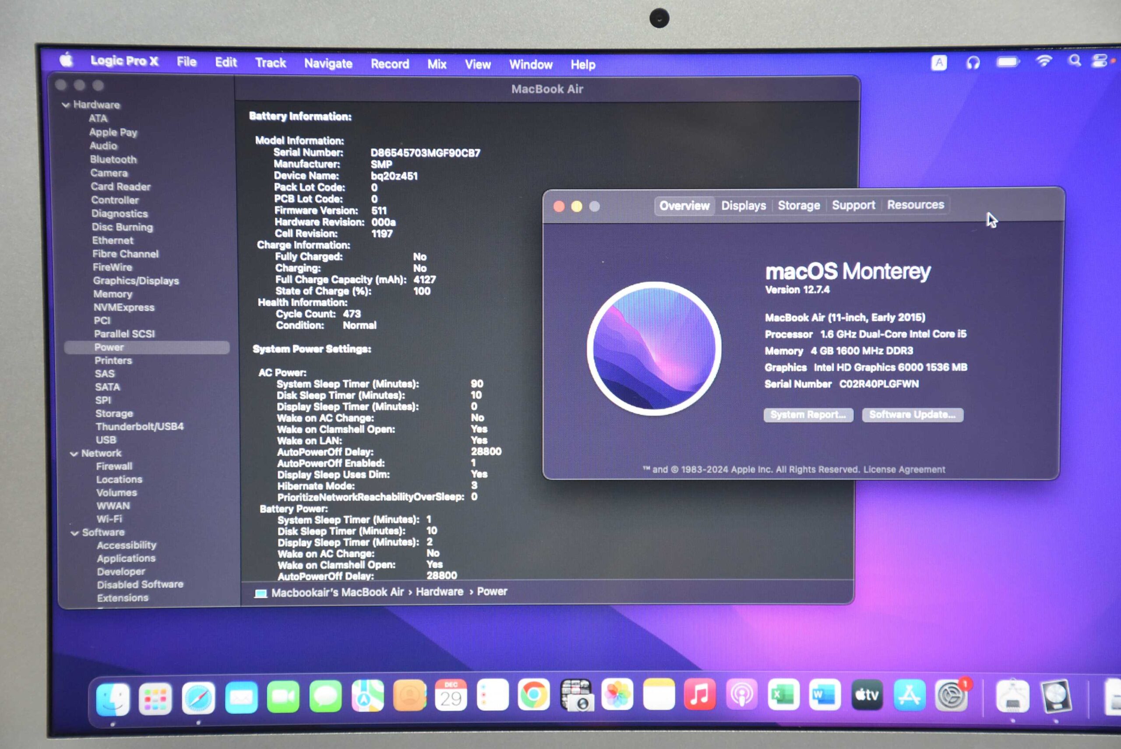Click the Wi-Fi status icon
The image size is (1121, 749).
tap(1044, 61)
